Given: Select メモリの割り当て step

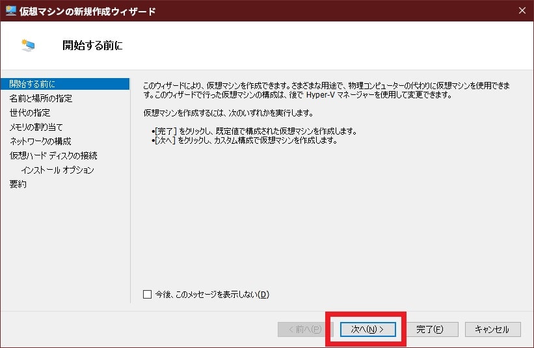Looking at the screenshot, I should (36, 127).
